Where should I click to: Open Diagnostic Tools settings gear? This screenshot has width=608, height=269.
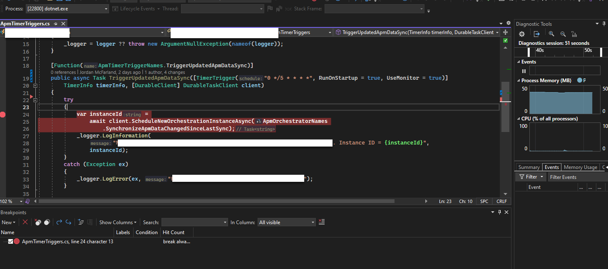(521, 34)
